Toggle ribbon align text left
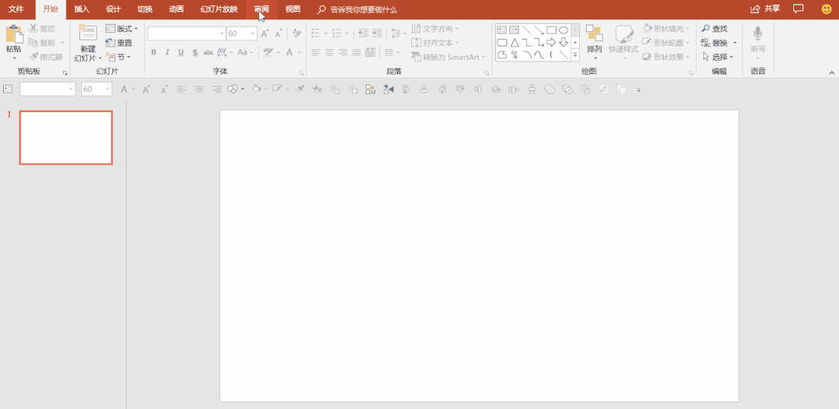 click(x=315, y=52)
